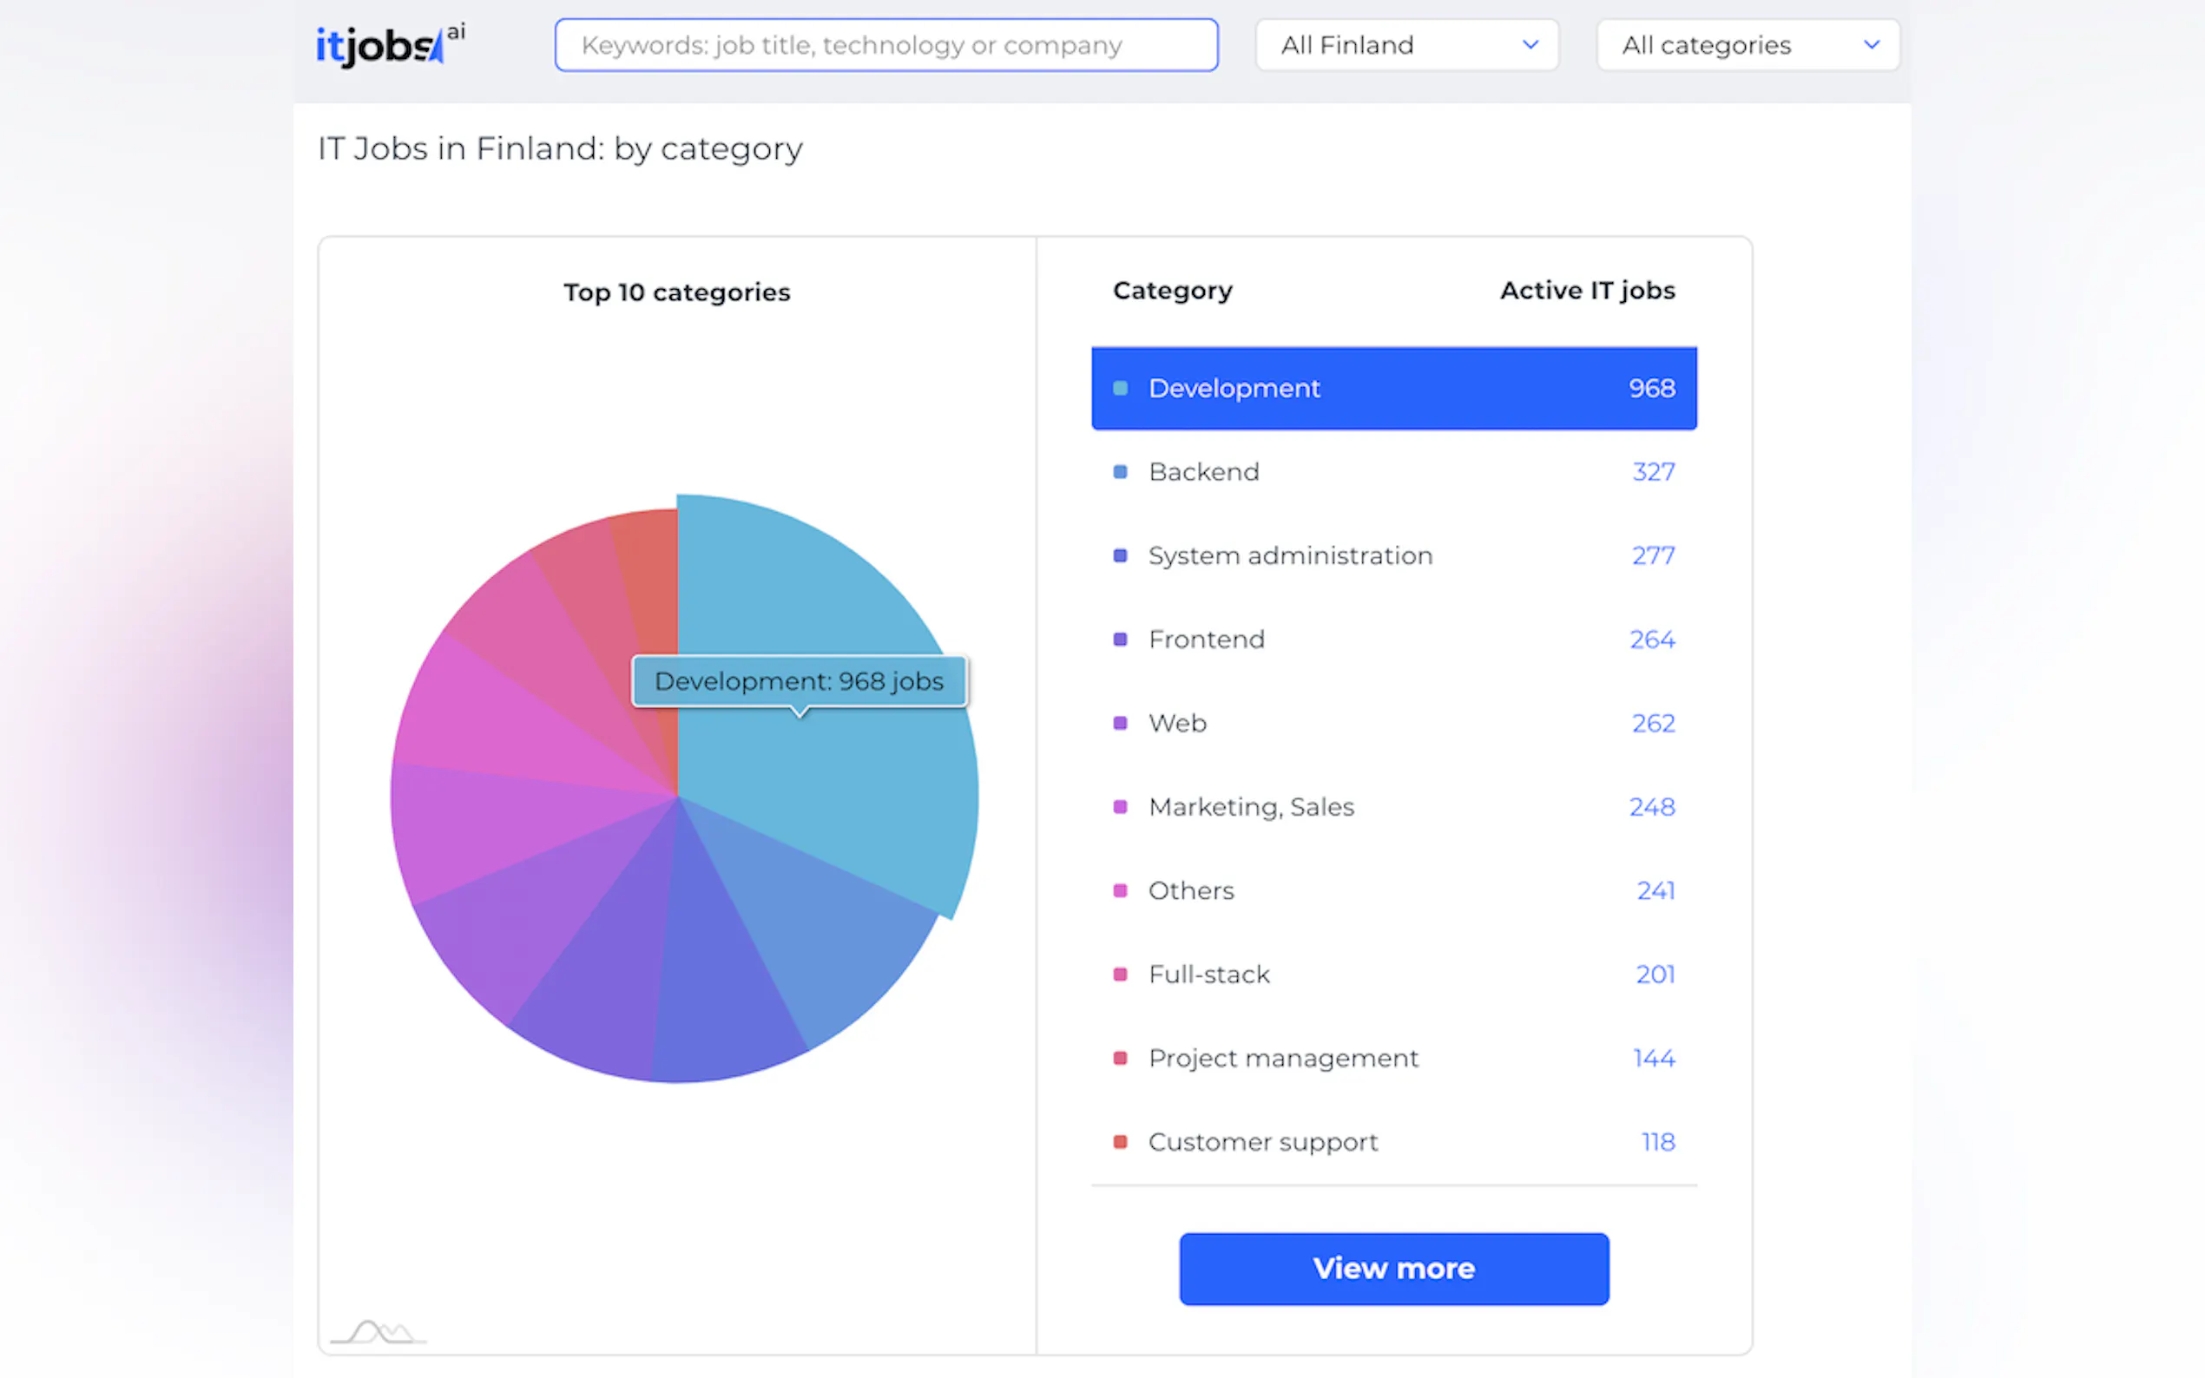Click the Customer support red swatch
Viewport: 2205px width, 1378px height.
click(1120, 1143)
